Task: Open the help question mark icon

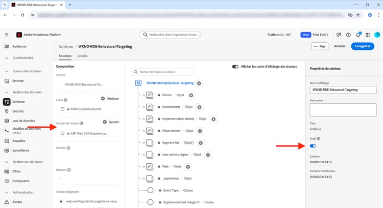Action: click(348, 35)
